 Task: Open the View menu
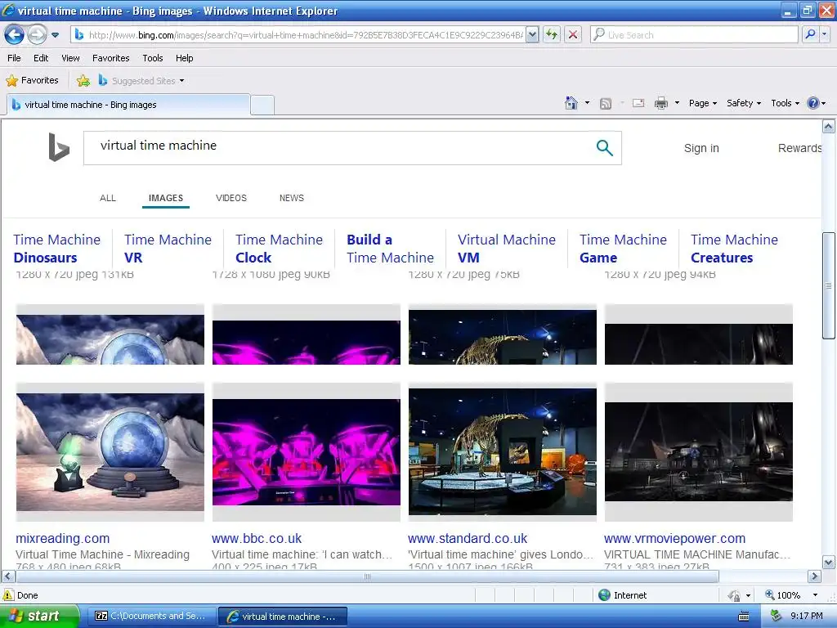(x=70, y=58)
